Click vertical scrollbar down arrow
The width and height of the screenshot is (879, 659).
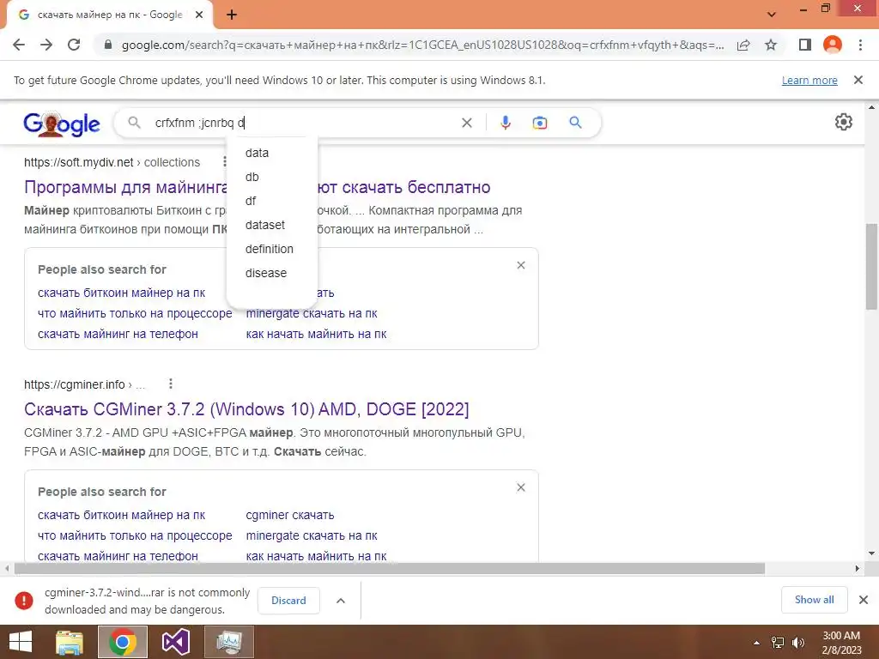tap(871, 553)
